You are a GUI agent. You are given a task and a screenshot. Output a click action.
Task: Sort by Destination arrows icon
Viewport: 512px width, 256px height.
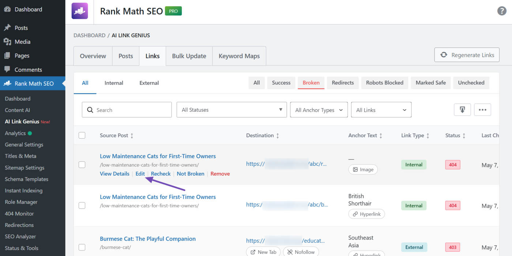tap(278, 135)
